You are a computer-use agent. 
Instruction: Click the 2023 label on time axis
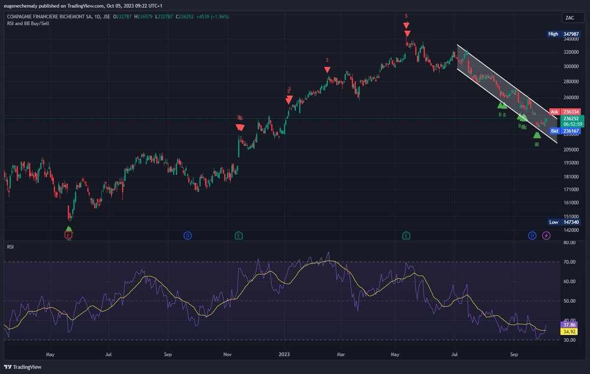click(285, 353)
